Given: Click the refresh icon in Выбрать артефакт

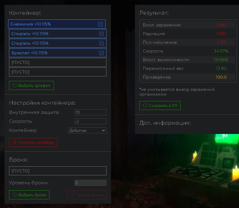Looking at the screenshot, I should [14, 85].
